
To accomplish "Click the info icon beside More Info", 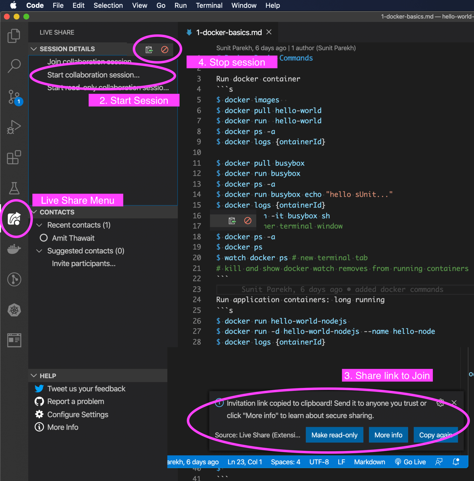I will [39, 427].
